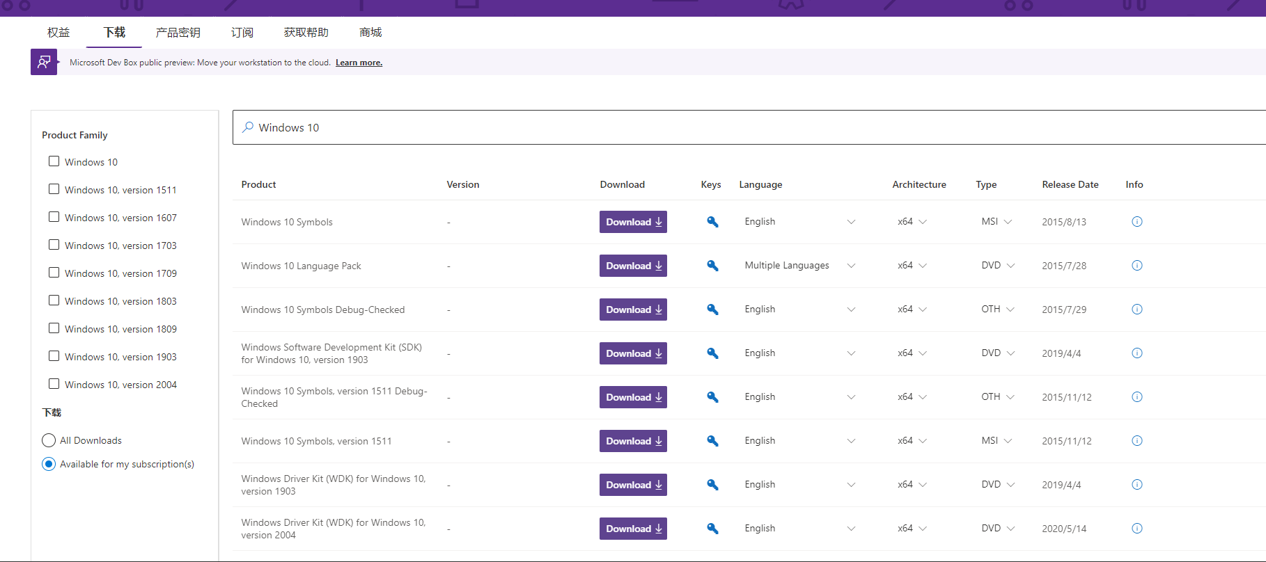This screenshot has width=1266, height=562.
Task: Download Windows 10 Symbols, version 1511
Action: [633, 441]
